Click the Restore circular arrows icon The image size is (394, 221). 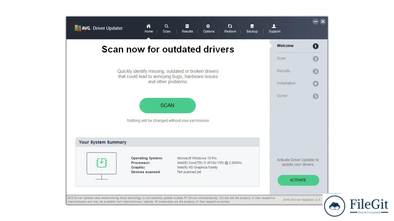pos(230,26)
